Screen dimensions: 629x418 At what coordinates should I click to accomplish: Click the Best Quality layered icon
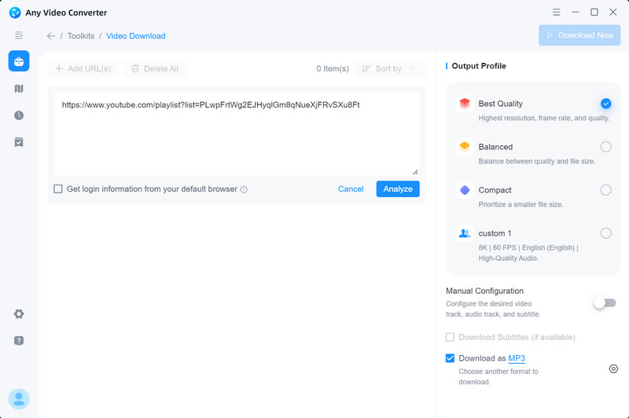click(x=465, y=104)
